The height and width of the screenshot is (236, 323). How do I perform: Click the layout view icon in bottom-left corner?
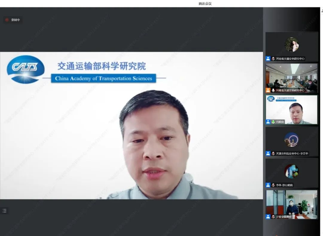[x=5, y=210]
